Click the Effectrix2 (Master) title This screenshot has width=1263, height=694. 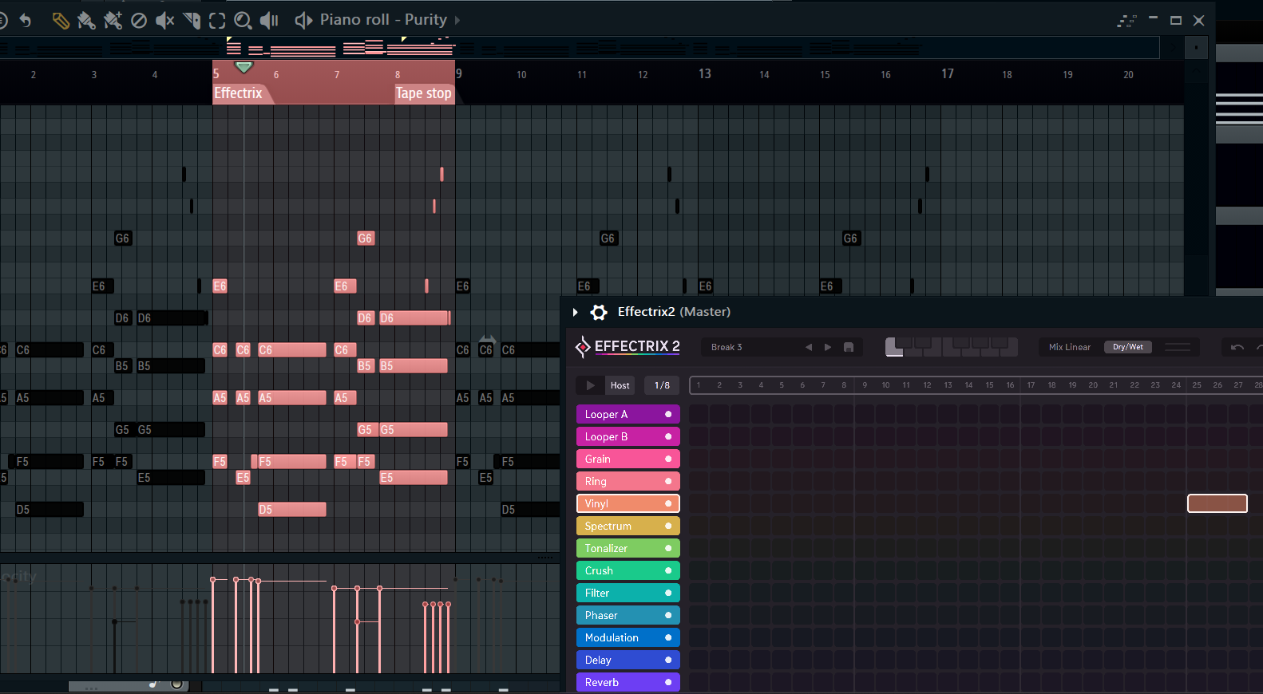pyautogui.click(x=674, y=312)
